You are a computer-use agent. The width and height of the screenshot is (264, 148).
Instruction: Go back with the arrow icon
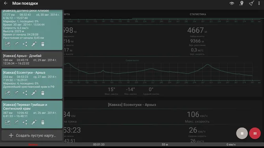(x=6, y=3)
